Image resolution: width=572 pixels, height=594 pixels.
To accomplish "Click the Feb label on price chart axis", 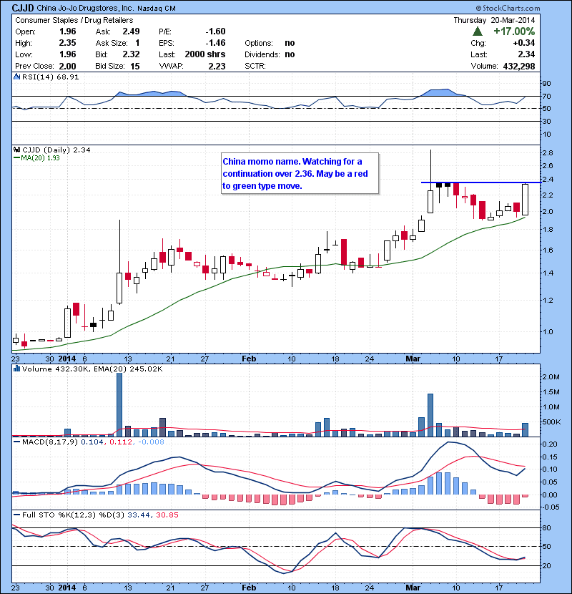I will tap(249, 359).
